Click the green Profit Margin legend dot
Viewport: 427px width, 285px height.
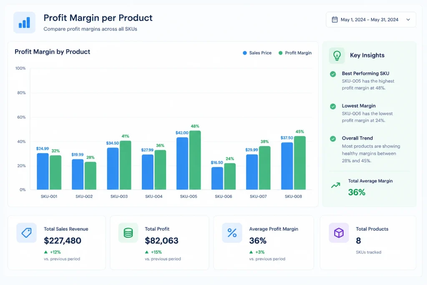pyautogui.click(x=281, y=53)
